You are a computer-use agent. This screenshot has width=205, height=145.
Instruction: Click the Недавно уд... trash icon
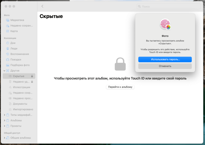point(10,82)
